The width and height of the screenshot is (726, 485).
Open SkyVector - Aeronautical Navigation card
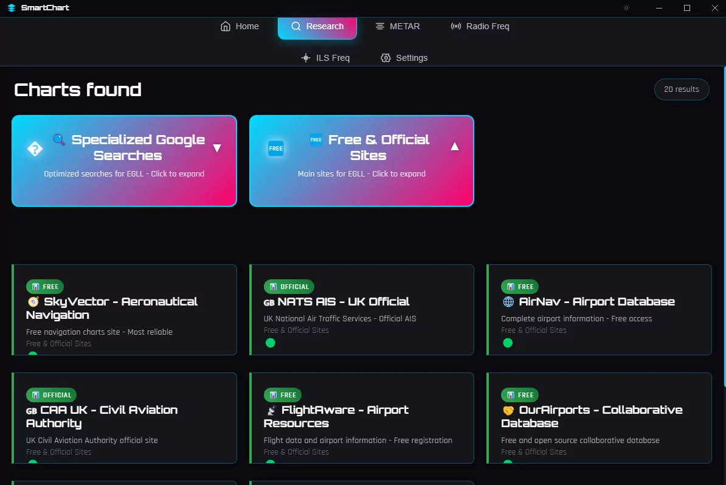pyautogui.click(x=124, y=309)
